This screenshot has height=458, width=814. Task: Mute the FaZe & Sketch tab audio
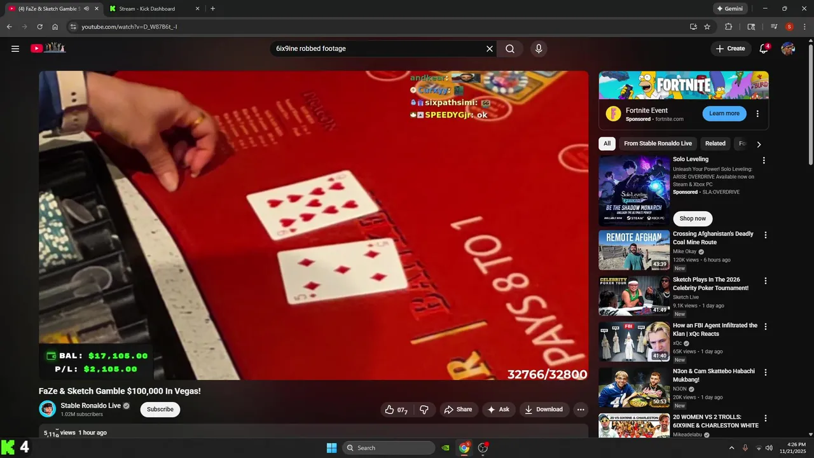coord(86,9)
